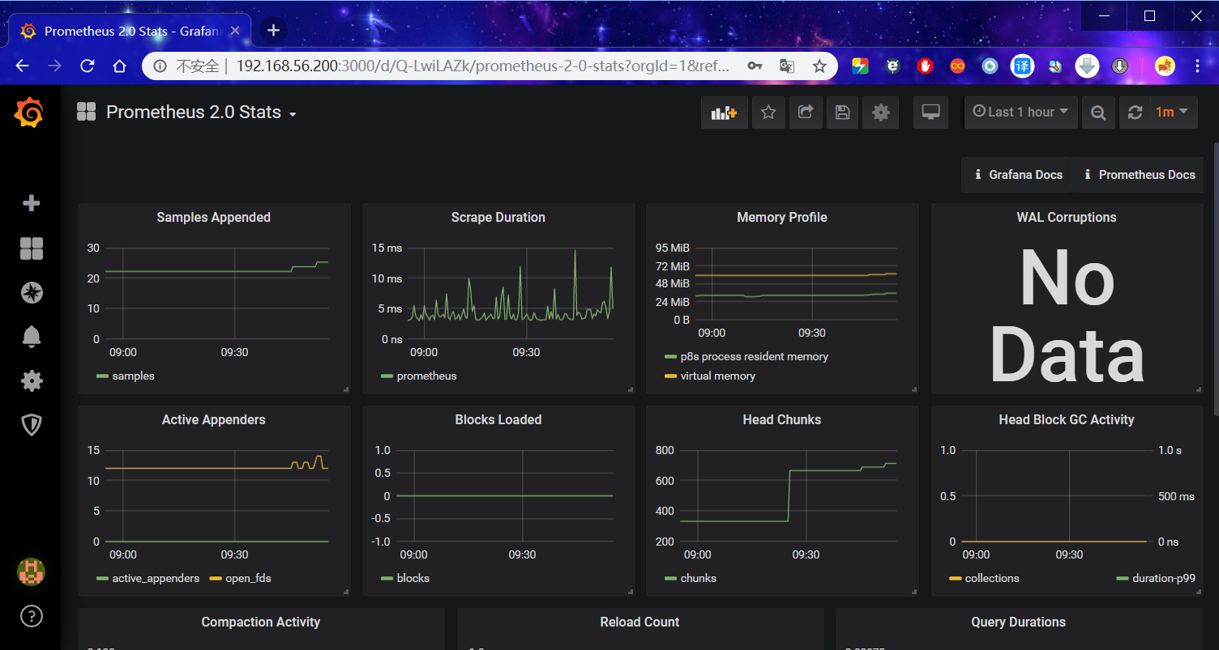The width and height of the screenshot is (1219, 650).
Task: Toggle the chunks legend series
Action: point(699,578)
